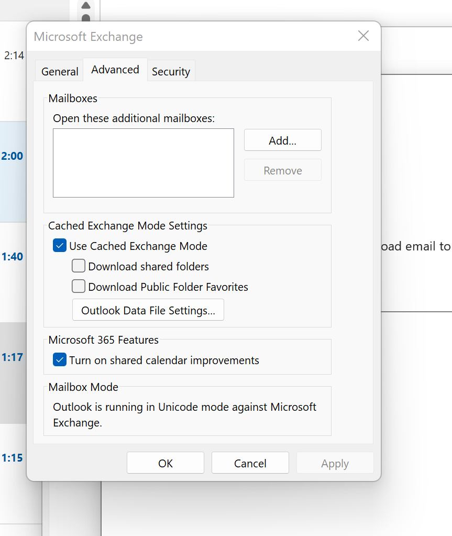Select the Advanced tab
The image size is (452, 536).
point(115,70)
